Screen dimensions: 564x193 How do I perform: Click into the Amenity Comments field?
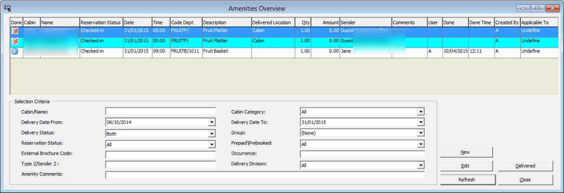coord(264,175)
